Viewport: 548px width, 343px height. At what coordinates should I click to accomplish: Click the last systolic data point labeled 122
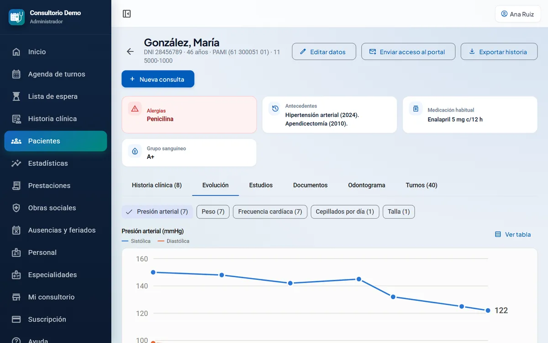(x=488, y=311)
